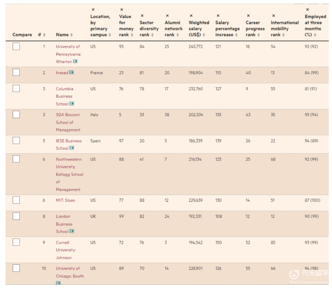Tick compare checkbox for SDA Bocconi

tap(16, 115)
